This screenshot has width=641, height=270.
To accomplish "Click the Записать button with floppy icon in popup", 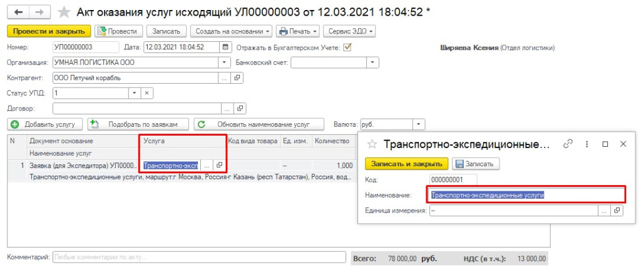I will pyautogui.click(x=476, y=164).
